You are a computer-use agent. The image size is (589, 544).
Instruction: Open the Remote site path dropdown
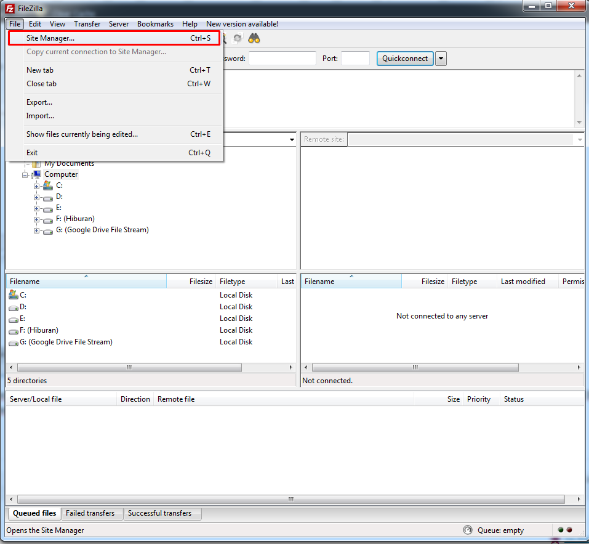[580, 139]
